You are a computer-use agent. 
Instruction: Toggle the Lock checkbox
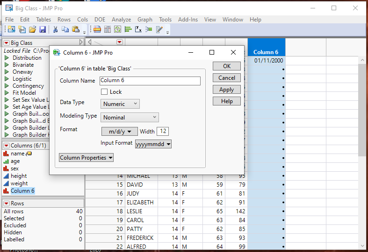click(x=104, y=92)
